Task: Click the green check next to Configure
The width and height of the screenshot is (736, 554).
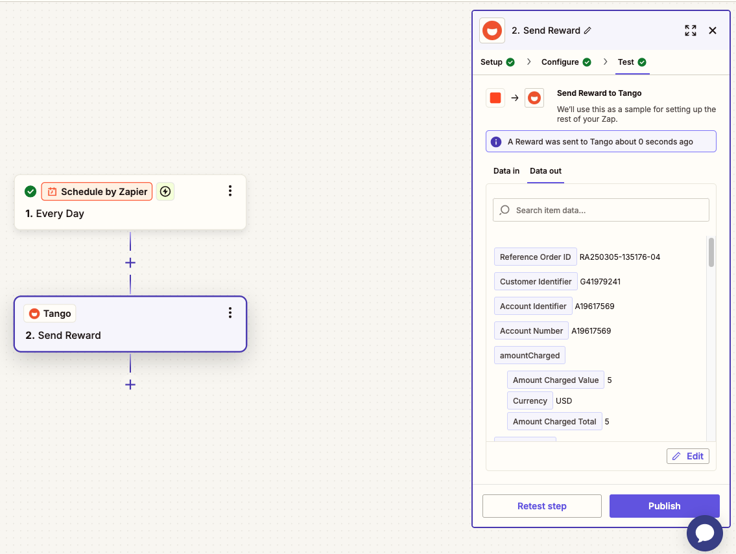Action: click(587, 62)
